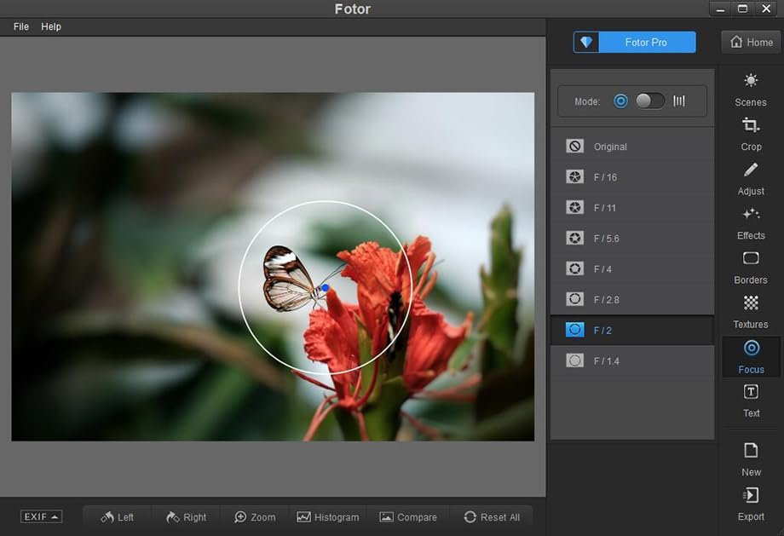Apply the F / 2.8 aperture preset
Viewport: 784px width, 536px height.
[x=632, y=299]
